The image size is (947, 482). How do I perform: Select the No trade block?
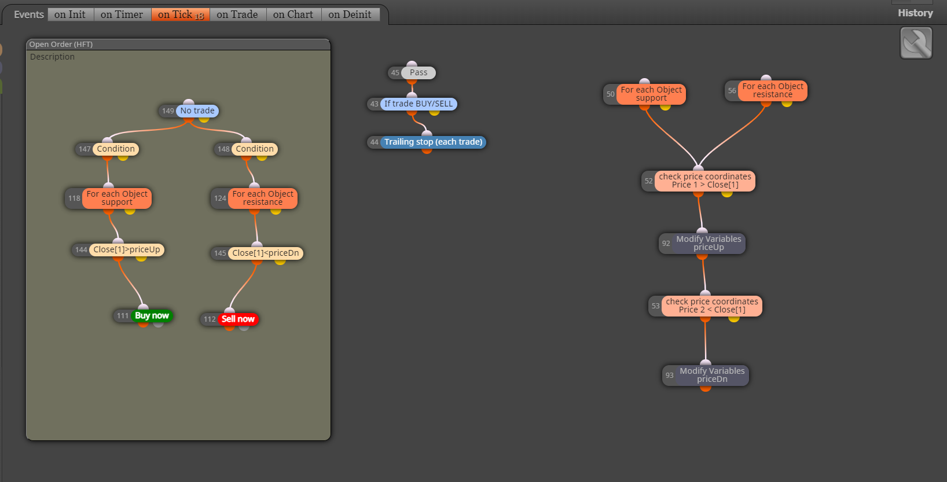pos(197,111)
